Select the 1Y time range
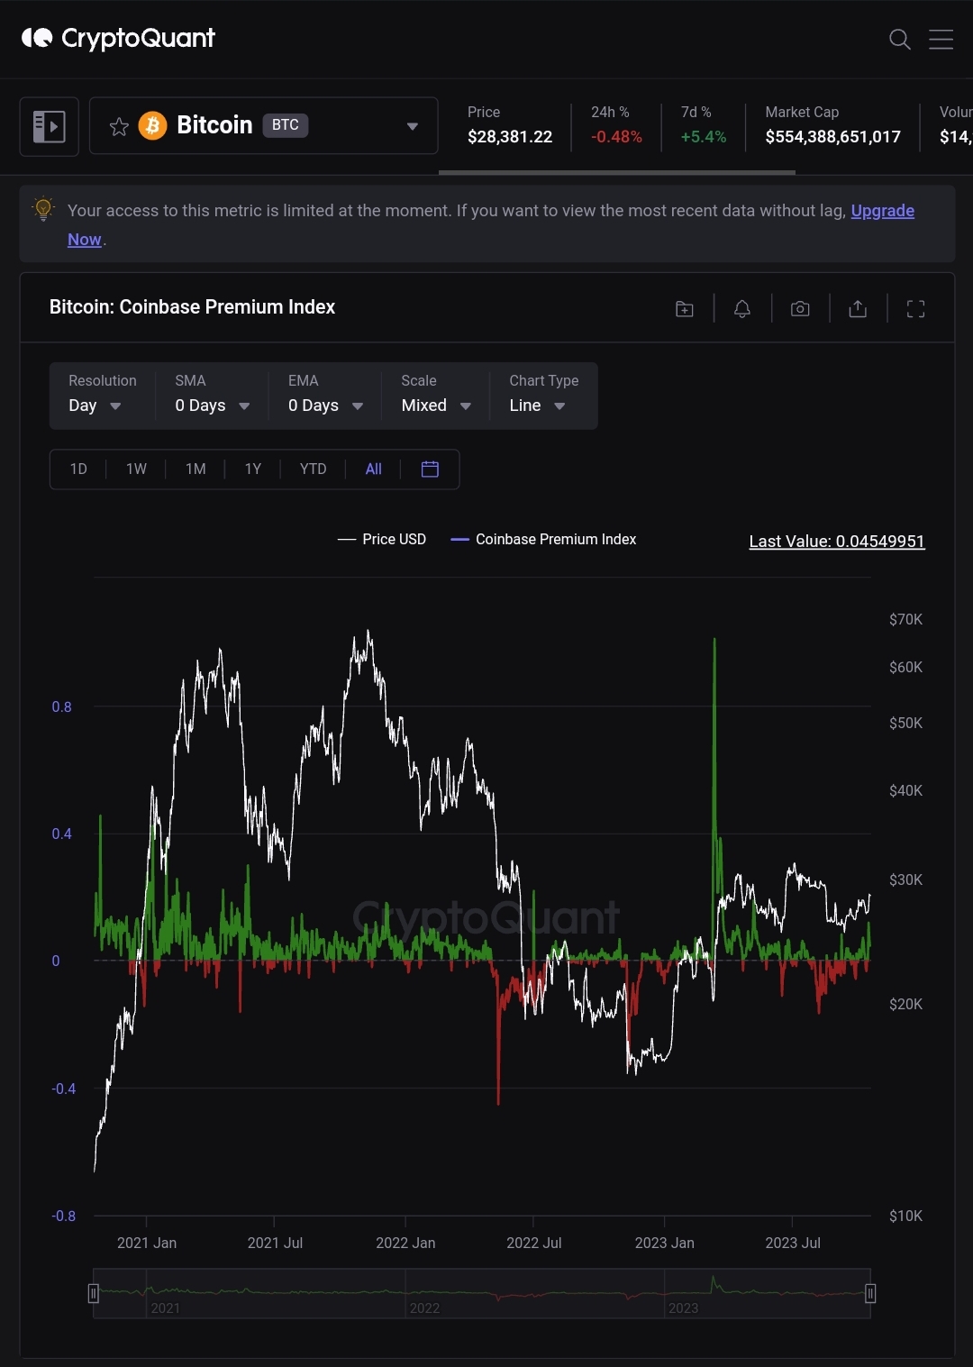The height and width of the screenshot is (1367, 973). (253, 469)
